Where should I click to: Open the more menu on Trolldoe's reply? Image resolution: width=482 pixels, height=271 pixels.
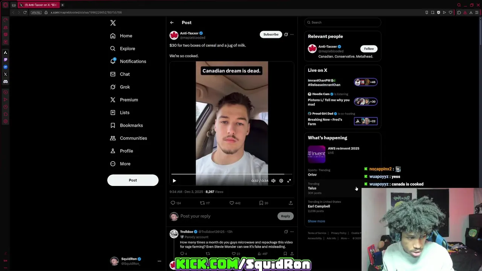[x=292, y=232]
